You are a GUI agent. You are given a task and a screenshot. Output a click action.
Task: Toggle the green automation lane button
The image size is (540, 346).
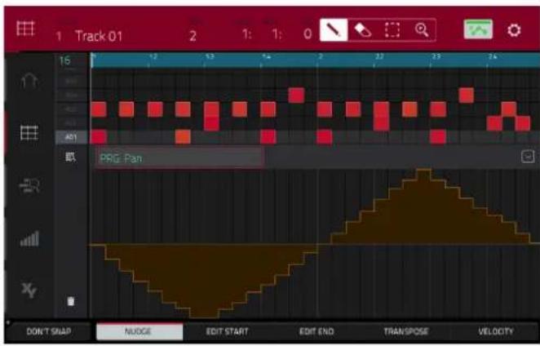tap(478, 29)
